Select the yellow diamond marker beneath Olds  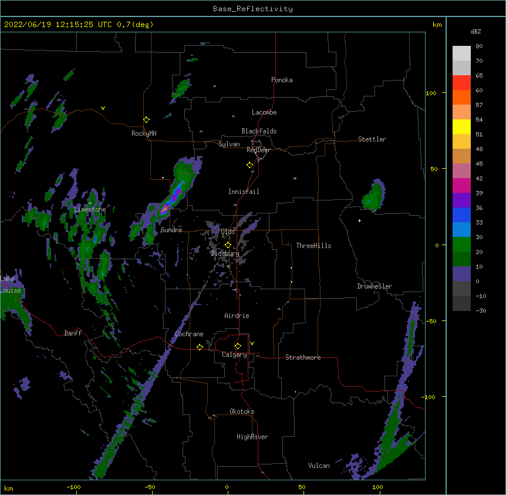coord(228,245)
